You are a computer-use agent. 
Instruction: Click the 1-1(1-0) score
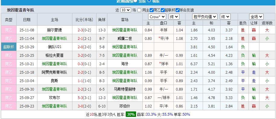pos(84,81)
